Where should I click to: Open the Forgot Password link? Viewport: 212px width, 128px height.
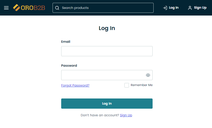click(x=75, y=86)
